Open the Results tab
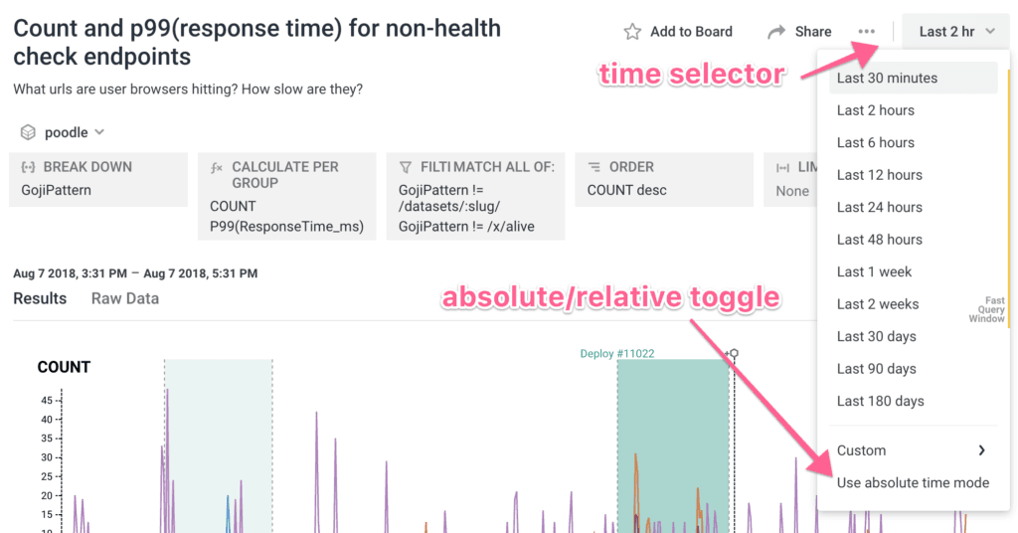This screenshot has height=533, width=1018. 40,298
